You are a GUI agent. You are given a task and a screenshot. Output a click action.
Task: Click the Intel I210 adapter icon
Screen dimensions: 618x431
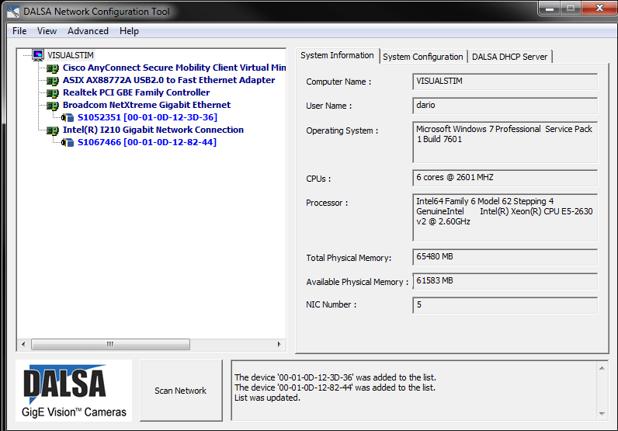[x=53, y=130]
